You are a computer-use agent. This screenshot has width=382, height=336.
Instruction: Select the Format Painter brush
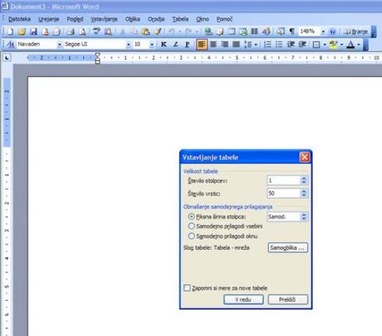coord(158,32)
